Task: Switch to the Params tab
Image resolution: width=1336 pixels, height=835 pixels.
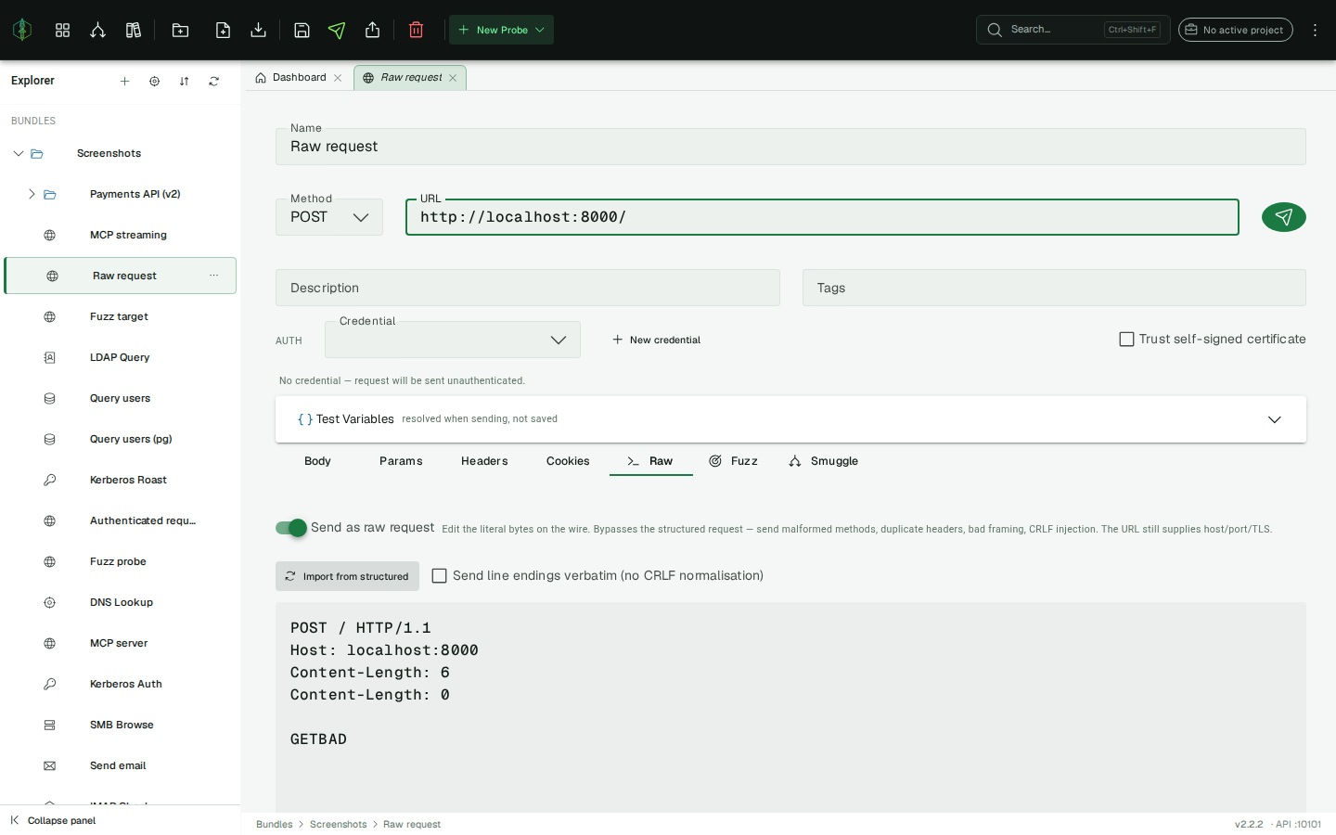Action: point(401,461)
